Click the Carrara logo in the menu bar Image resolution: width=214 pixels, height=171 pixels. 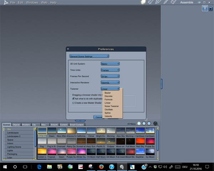tap(6, 2)
